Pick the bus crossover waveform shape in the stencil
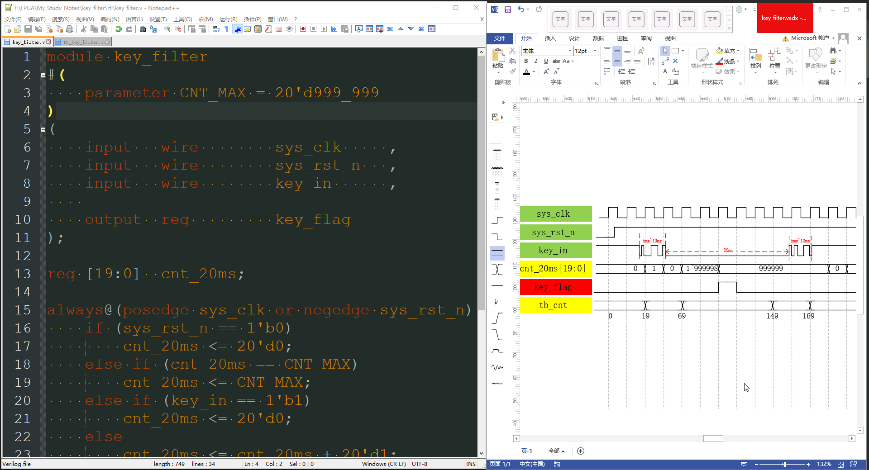The width and height of the screenshot is (869, 470). point(497,270)
